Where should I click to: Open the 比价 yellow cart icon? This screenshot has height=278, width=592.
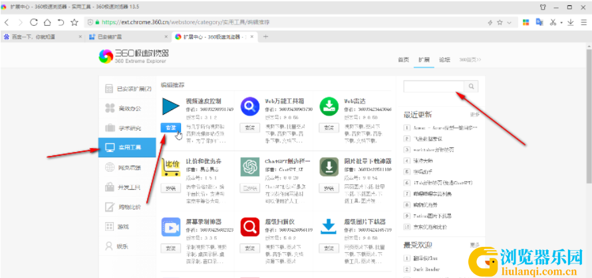[171, 167]
